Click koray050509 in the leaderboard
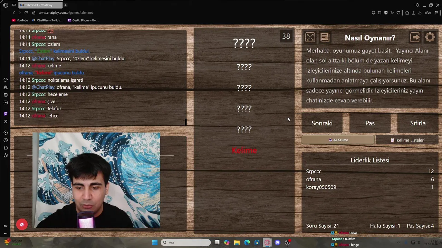442x248 pixels. tap(321, 187)
